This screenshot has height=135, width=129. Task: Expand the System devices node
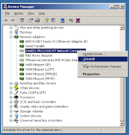click(x=11, y=116)
